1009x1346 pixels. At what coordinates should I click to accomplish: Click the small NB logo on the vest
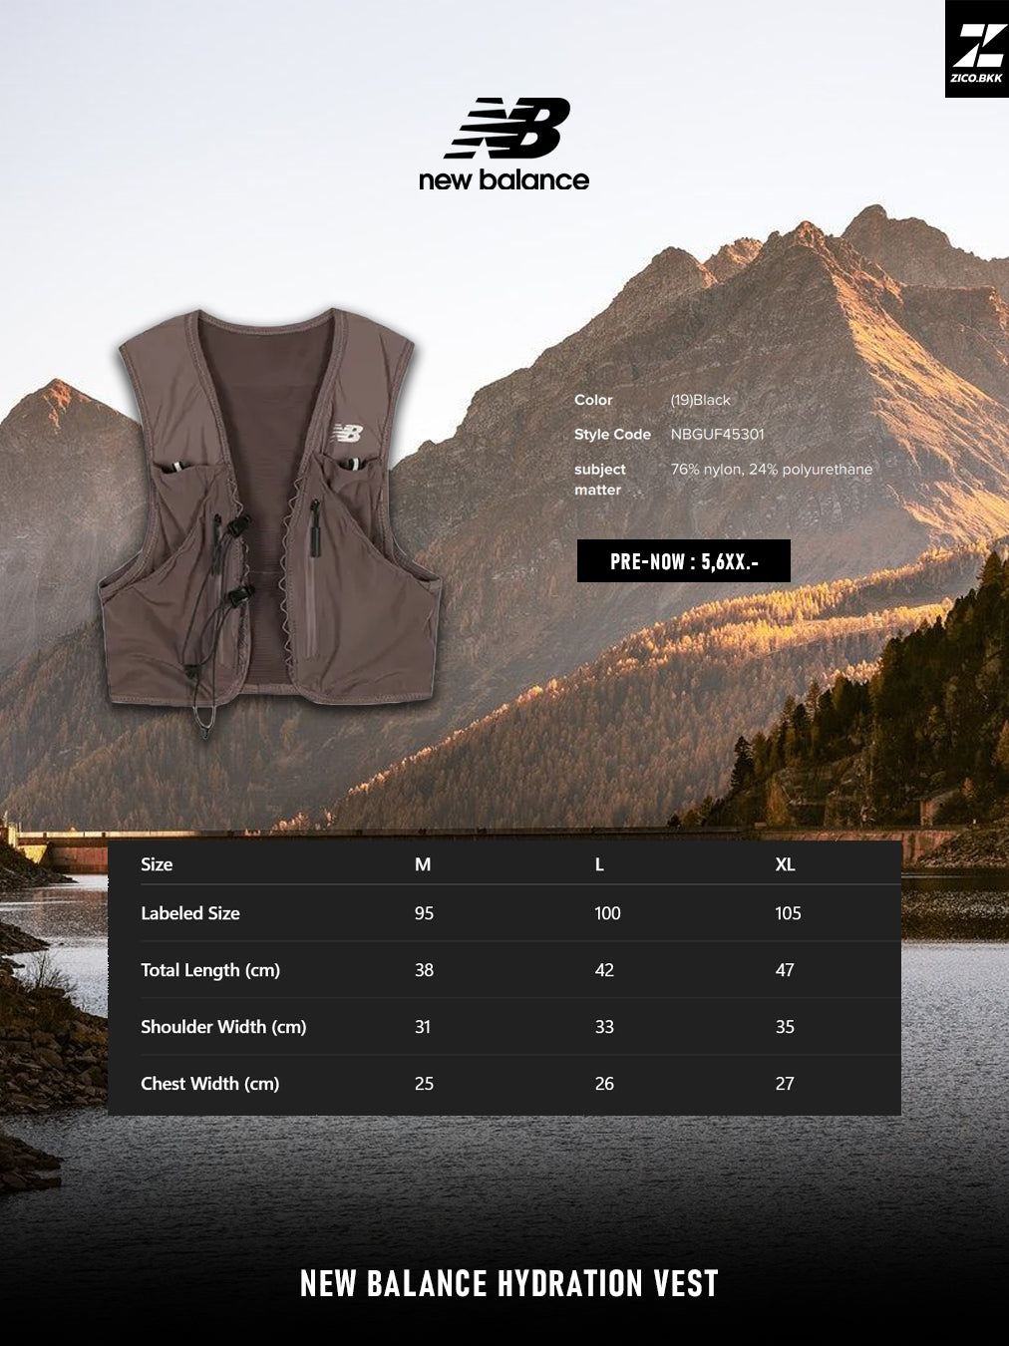[347, 434]
